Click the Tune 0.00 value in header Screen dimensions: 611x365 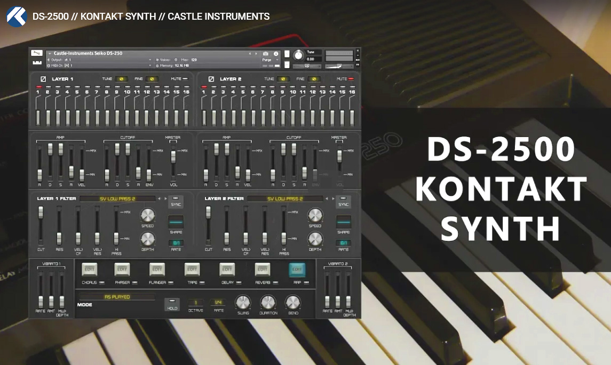(313, 59)
